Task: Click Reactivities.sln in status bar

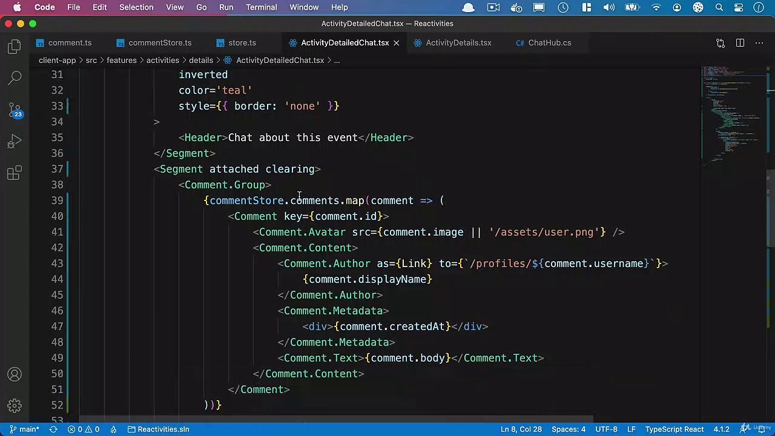Action: pyautogui.click(x=158, y=429)
